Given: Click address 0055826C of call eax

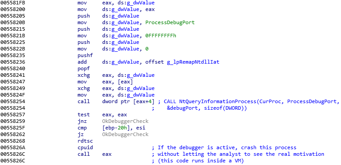Looking at the screenshot, I should 13,154.
